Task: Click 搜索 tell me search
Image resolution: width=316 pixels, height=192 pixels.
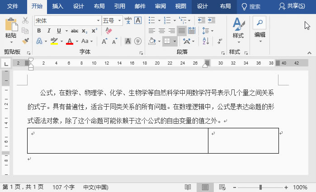Action: tap(251, 6)
